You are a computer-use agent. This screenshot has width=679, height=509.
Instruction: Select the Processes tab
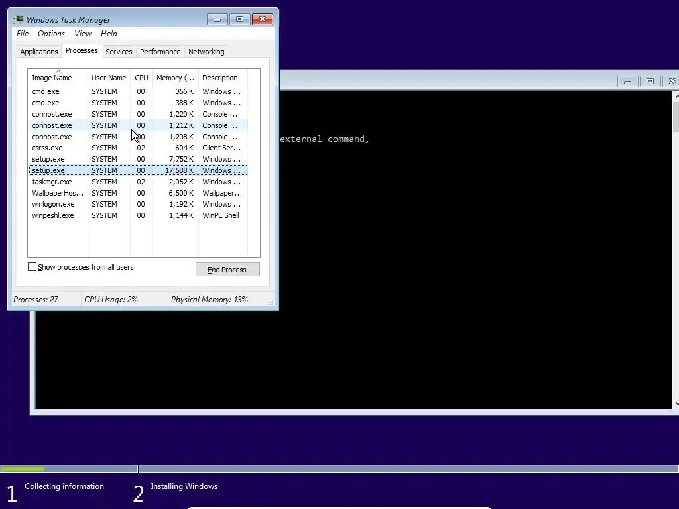click(x=82, y=50)
